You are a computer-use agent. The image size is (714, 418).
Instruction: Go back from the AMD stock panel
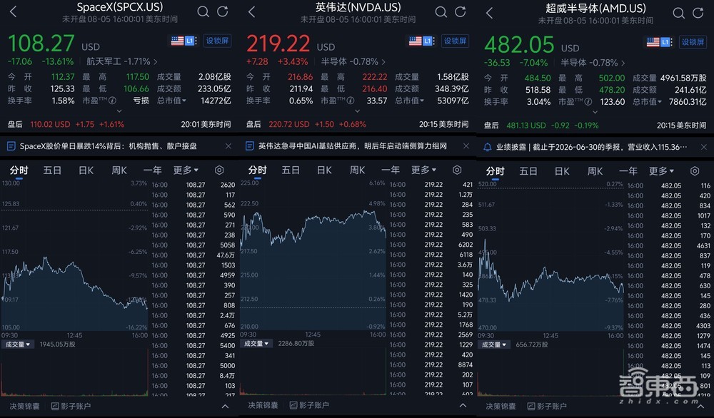pos(489,13)
